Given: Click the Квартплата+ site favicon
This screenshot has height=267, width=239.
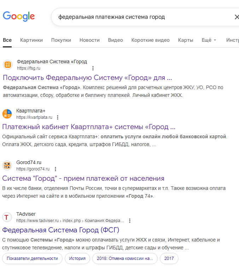Looking at the screenshot, I should click(7, 114).
